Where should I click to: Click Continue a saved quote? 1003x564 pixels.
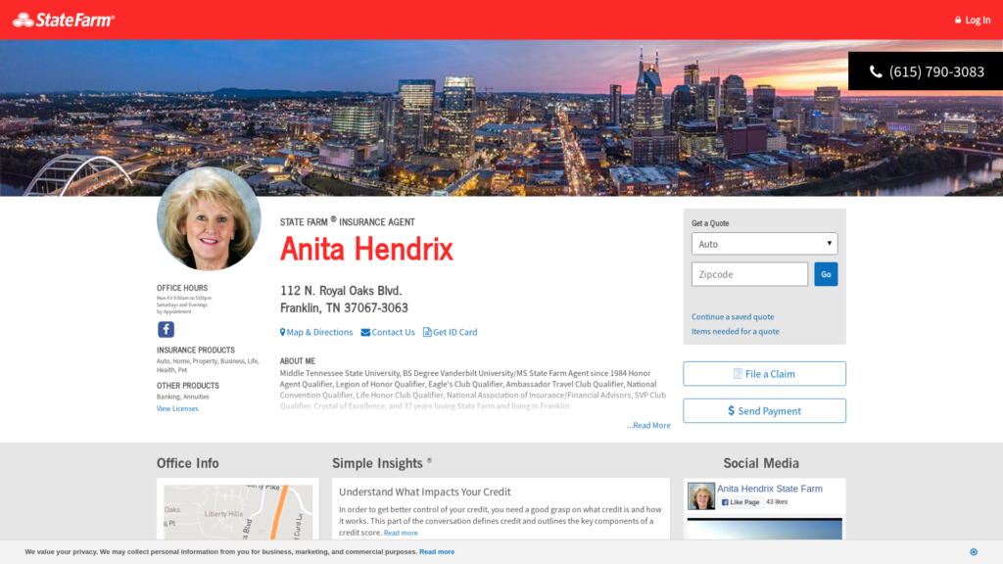click(x=733, y=317)
